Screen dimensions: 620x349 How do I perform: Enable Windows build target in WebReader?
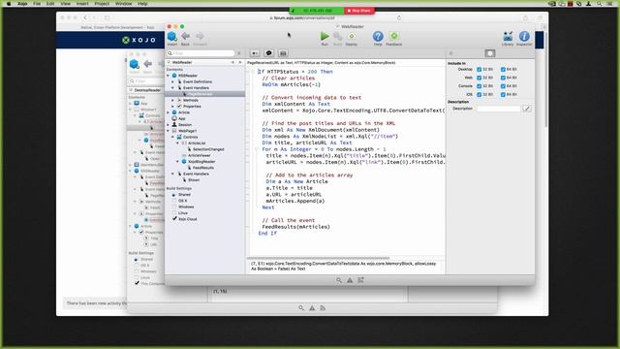tap(174, 206)
